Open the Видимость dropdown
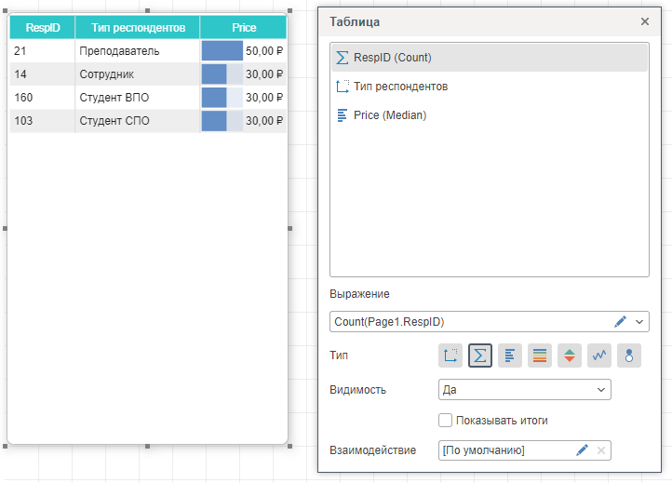672x483 pixels. [524, 389]
